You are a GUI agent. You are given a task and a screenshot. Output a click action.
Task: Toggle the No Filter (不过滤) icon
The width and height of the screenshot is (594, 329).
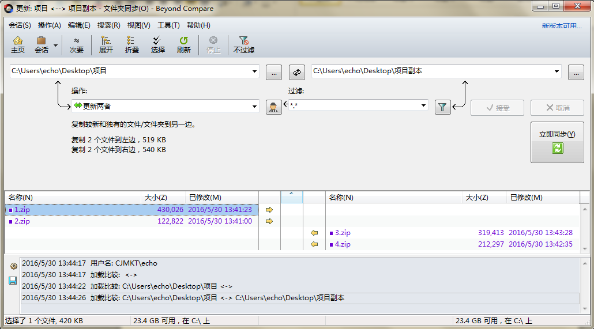coord(243,45)
